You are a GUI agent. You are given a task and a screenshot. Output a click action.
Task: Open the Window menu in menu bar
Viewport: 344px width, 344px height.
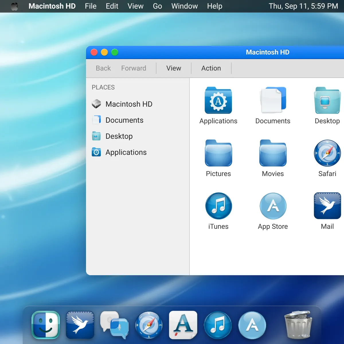pos(184,6)
